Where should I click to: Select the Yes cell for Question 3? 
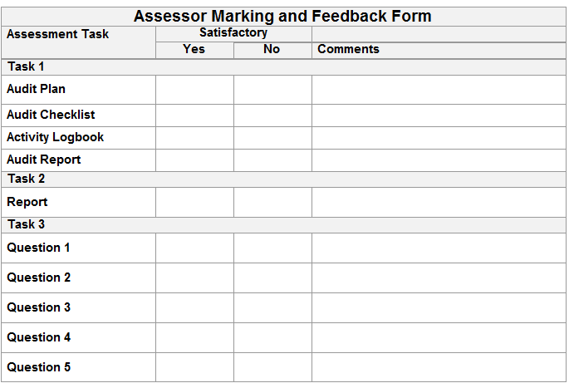pyautogui.click(x=194, y=307)
